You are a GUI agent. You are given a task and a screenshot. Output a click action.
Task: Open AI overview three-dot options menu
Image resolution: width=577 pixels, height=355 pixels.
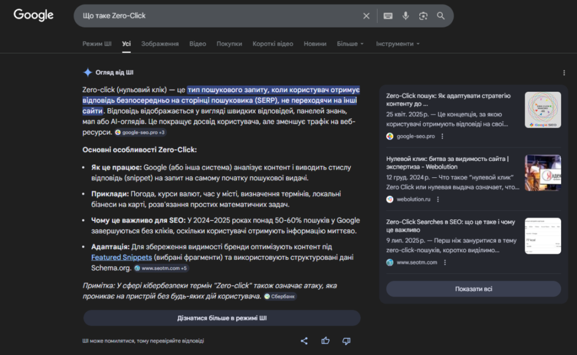[564, 73]
